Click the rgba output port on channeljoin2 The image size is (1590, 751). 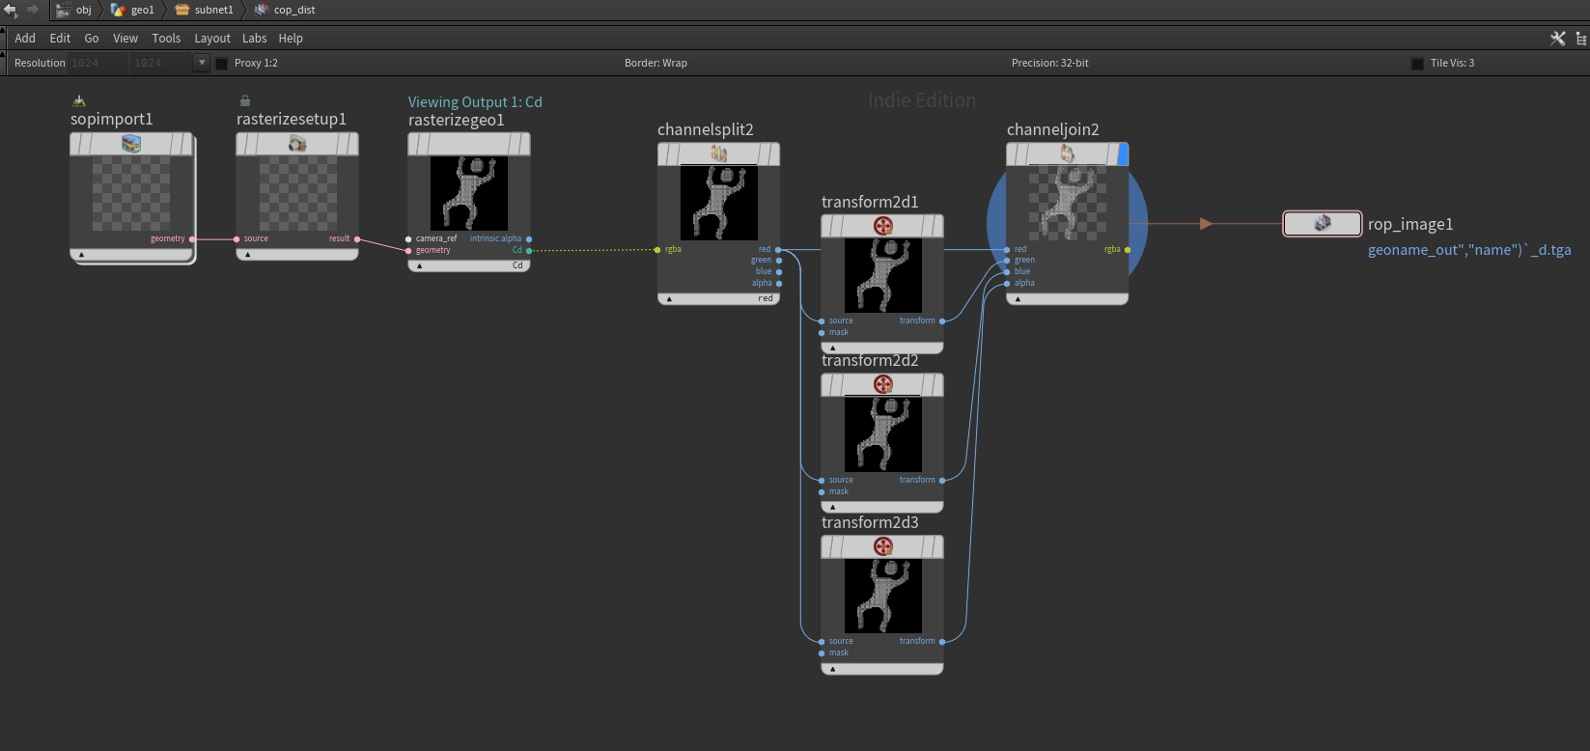coord(1128,249)
